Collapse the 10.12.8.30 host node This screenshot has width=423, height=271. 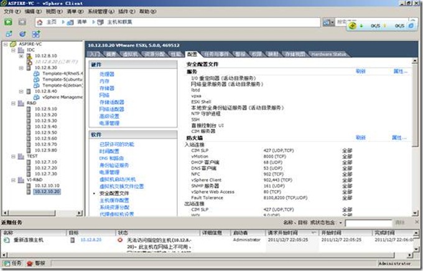pos(21,68)
